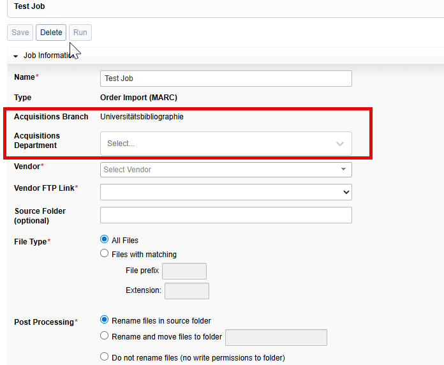Choose the Files with matching option
This screenshot has height=365, width=444.
105,254
